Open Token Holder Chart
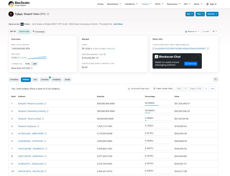The width and height of the screenshot is (230, 176). (x=163, y=89)
